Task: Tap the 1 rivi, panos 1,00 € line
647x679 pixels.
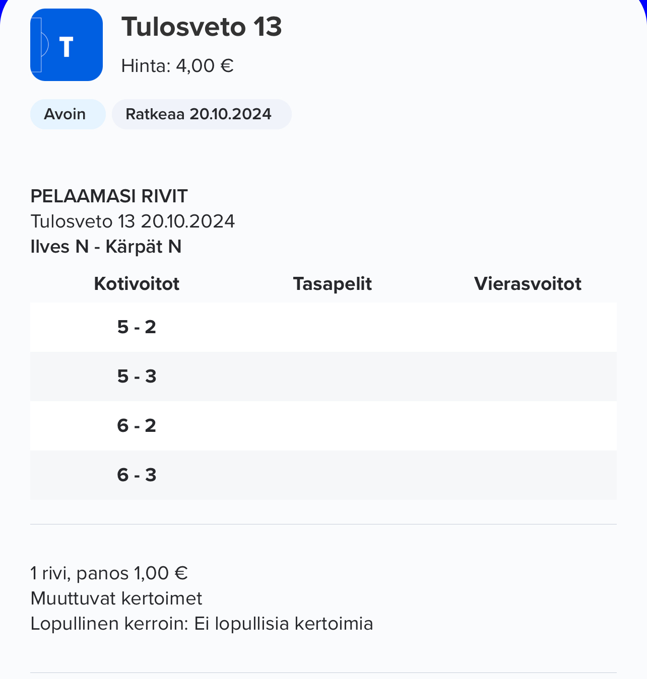Action: (x=109, y=573)
